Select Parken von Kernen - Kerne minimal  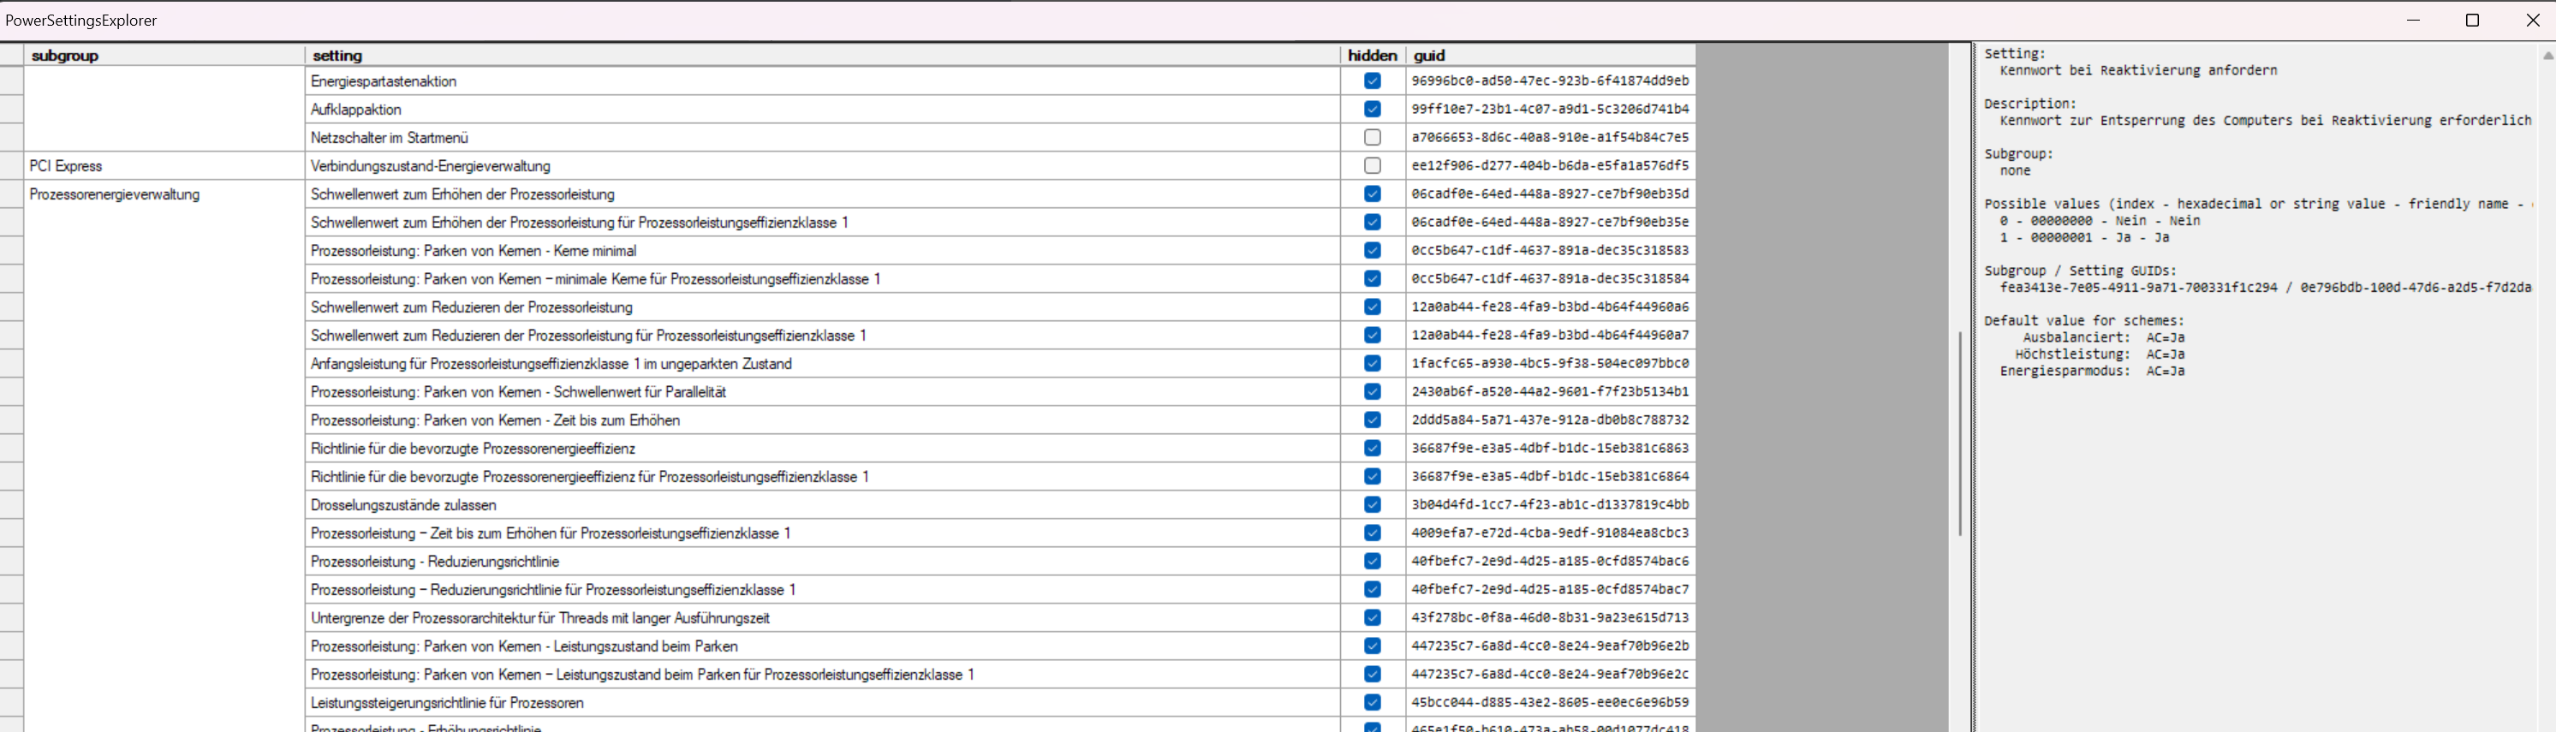[823, 251]
